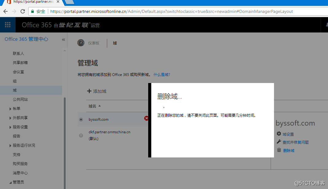Close the portal.partner browser tab
The image size is (328, 189).
(x=58, y=2)
